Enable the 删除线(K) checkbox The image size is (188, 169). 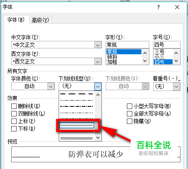14,106
